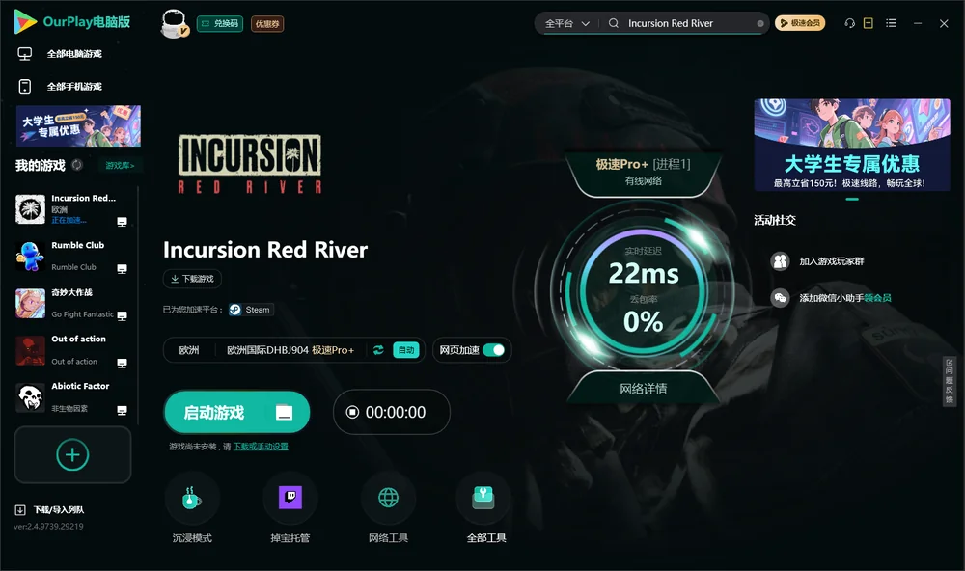Click the monitor icon beside 全部电脑游戏
The width and height of the screenshot is (965, 571).
point(25,54)
